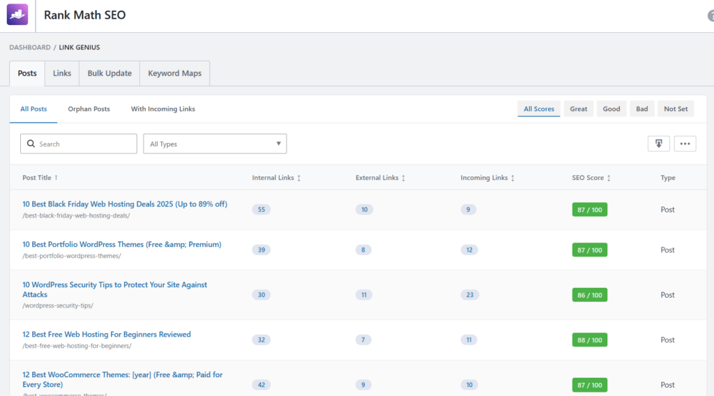Click WooCommerce row incoming links count 10

(469, 385)
